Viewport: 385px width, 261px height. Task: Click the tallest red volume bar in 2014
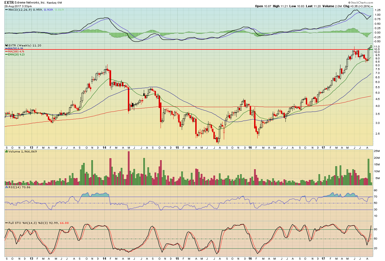click(128, 168)
